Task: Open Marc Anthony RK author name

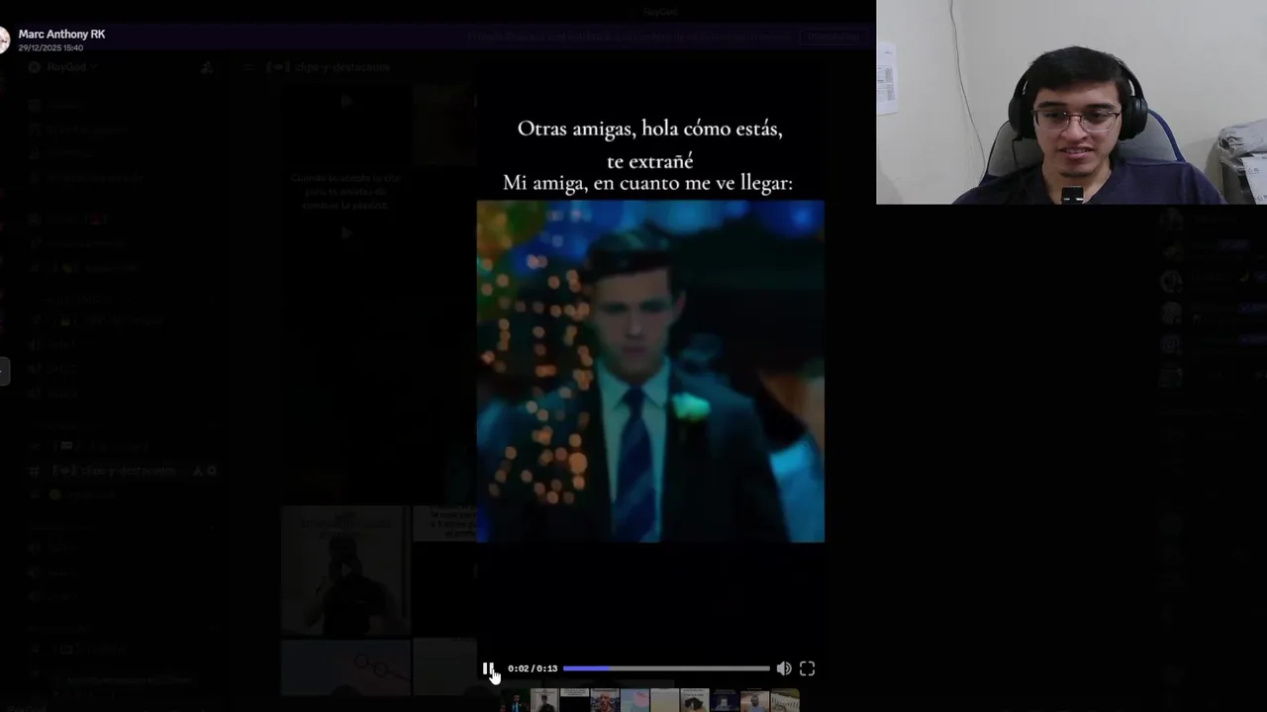Action: [x=61, y=34]
